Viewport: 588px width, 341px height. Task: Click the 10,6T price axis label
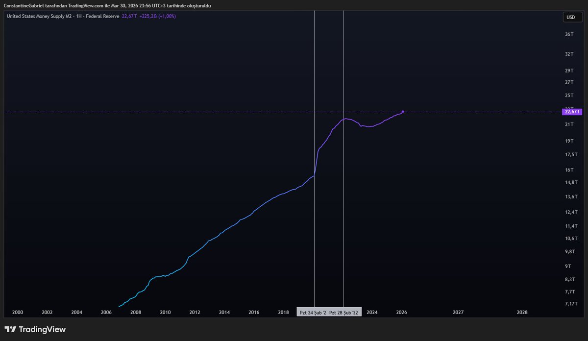[x=571, y=238]
